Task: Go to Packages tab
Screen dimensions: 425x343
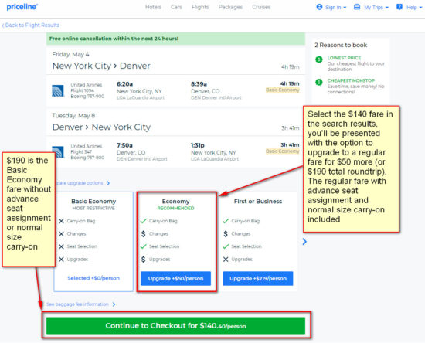Action: [x=230, y=7]
